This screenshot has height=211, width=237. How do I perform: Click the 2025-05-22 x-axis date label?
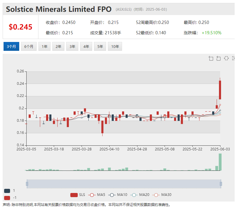coord(192,149)
